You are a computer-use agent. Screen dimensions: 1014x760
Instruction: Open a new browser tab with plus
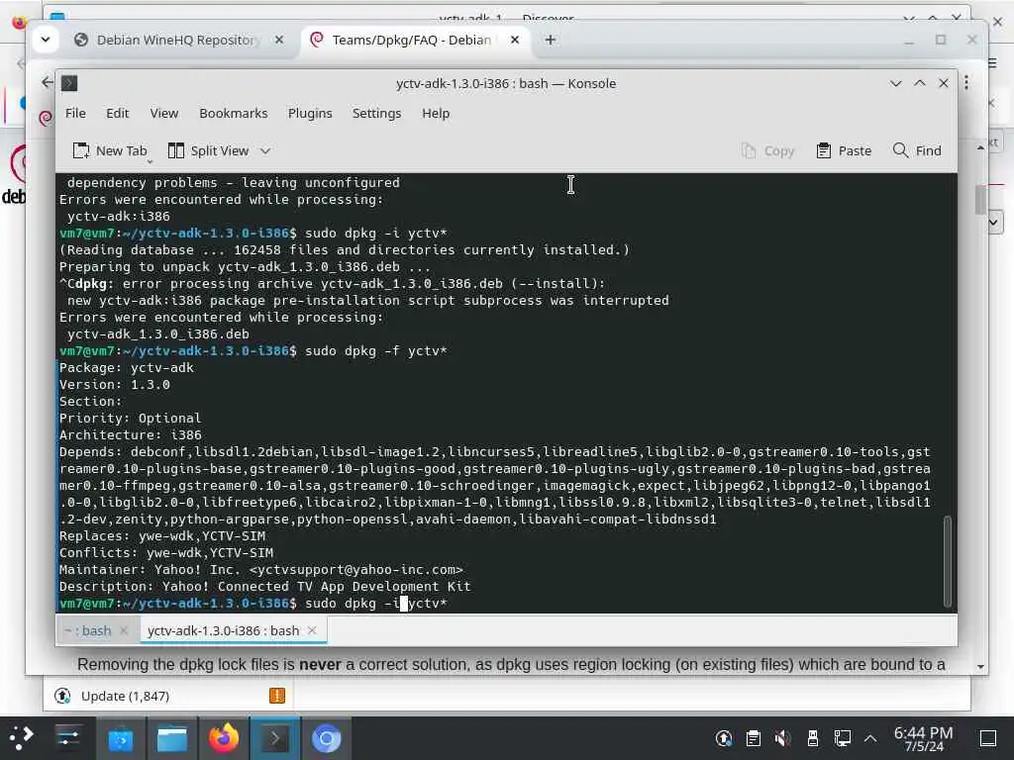551,40
